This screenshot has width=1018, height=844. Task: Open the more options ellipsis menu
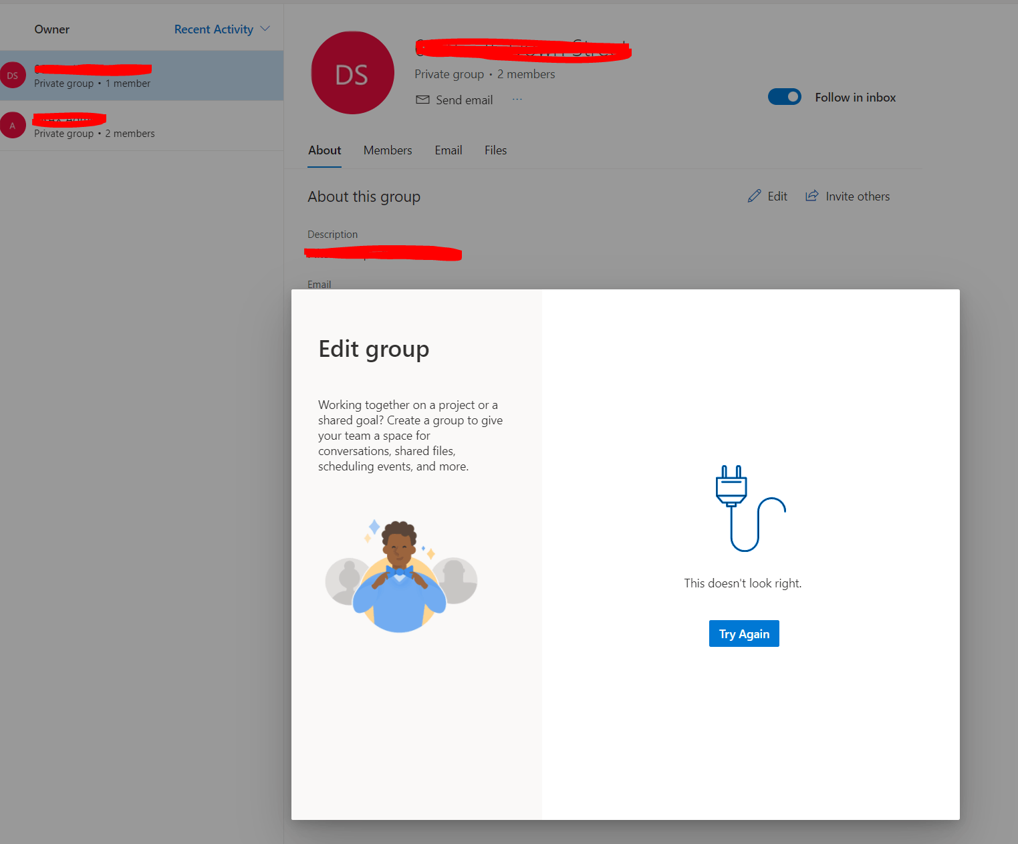click(517, 99)
